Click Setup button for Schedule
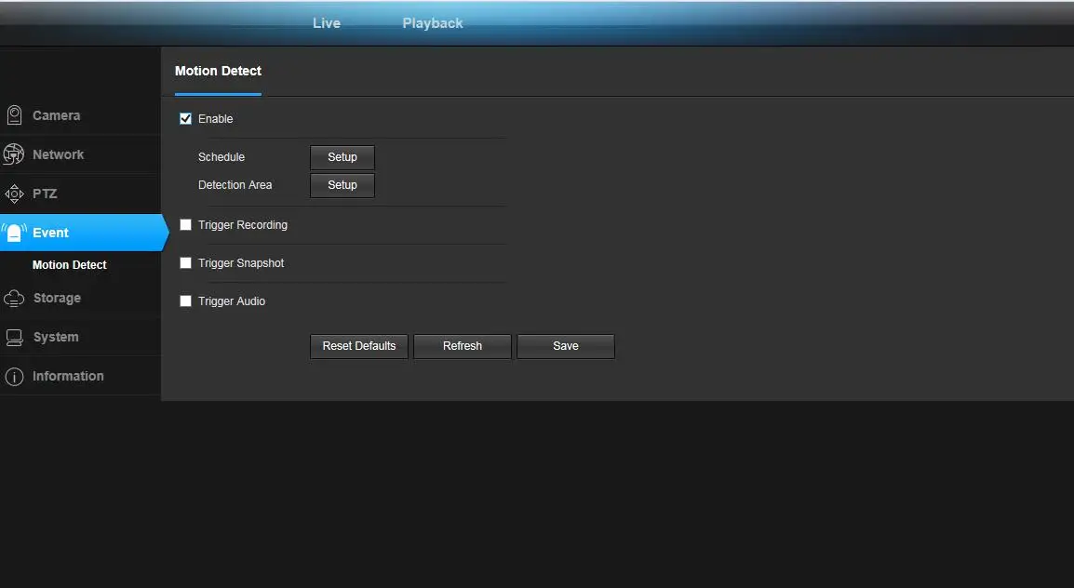The width and height of the screenshot is (1074, 588). (342, 157)
